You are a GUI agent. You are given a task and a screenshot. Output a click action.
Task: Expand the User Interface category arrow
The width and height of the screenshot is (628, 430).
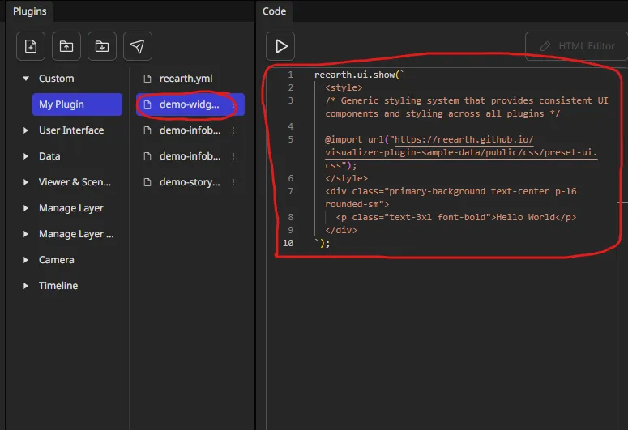tap(26, 130)
